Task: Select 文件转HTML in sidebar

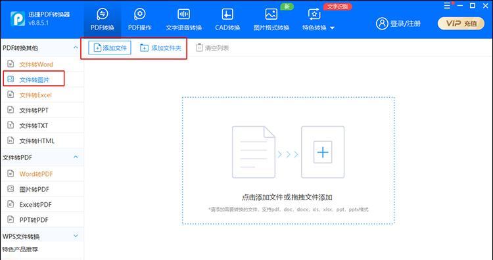Action: pos(42,141)
